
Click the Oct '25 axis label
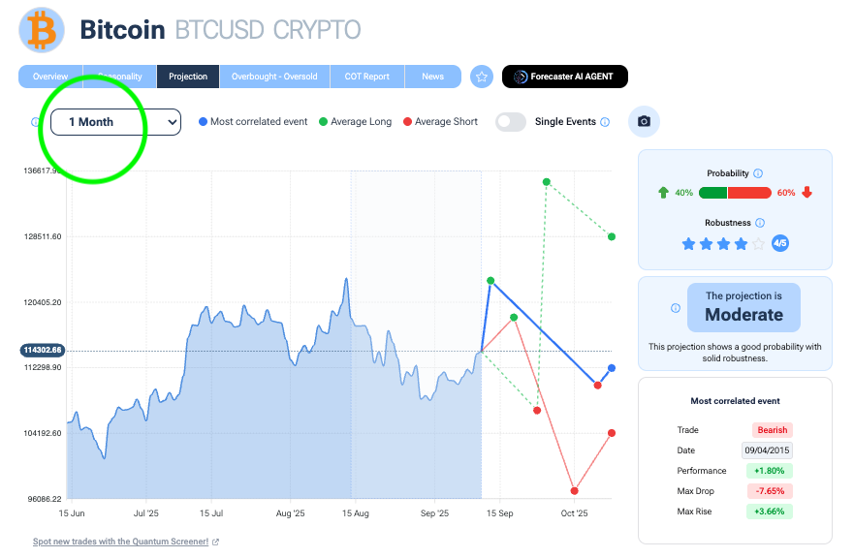click(574, 513)
